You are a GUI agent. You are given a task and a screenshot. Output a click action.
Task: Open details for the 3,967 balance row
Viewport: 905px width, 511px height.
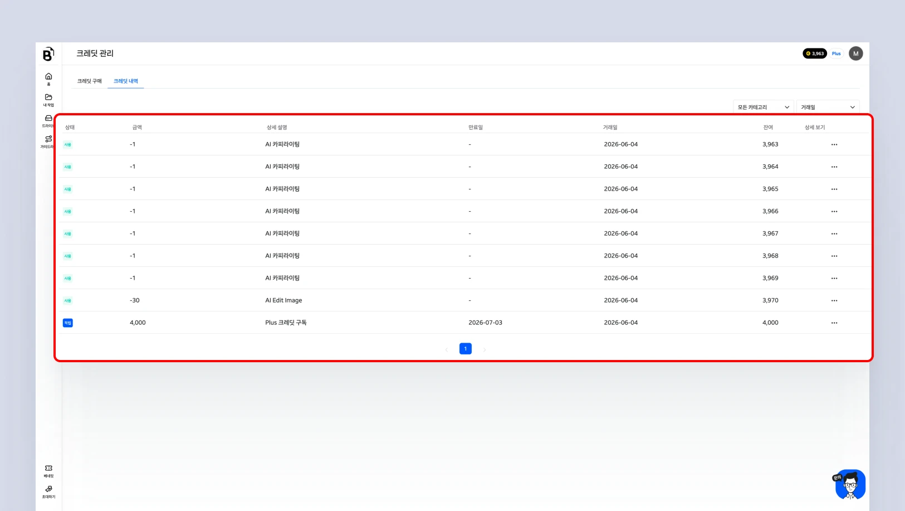coord(834,233)
